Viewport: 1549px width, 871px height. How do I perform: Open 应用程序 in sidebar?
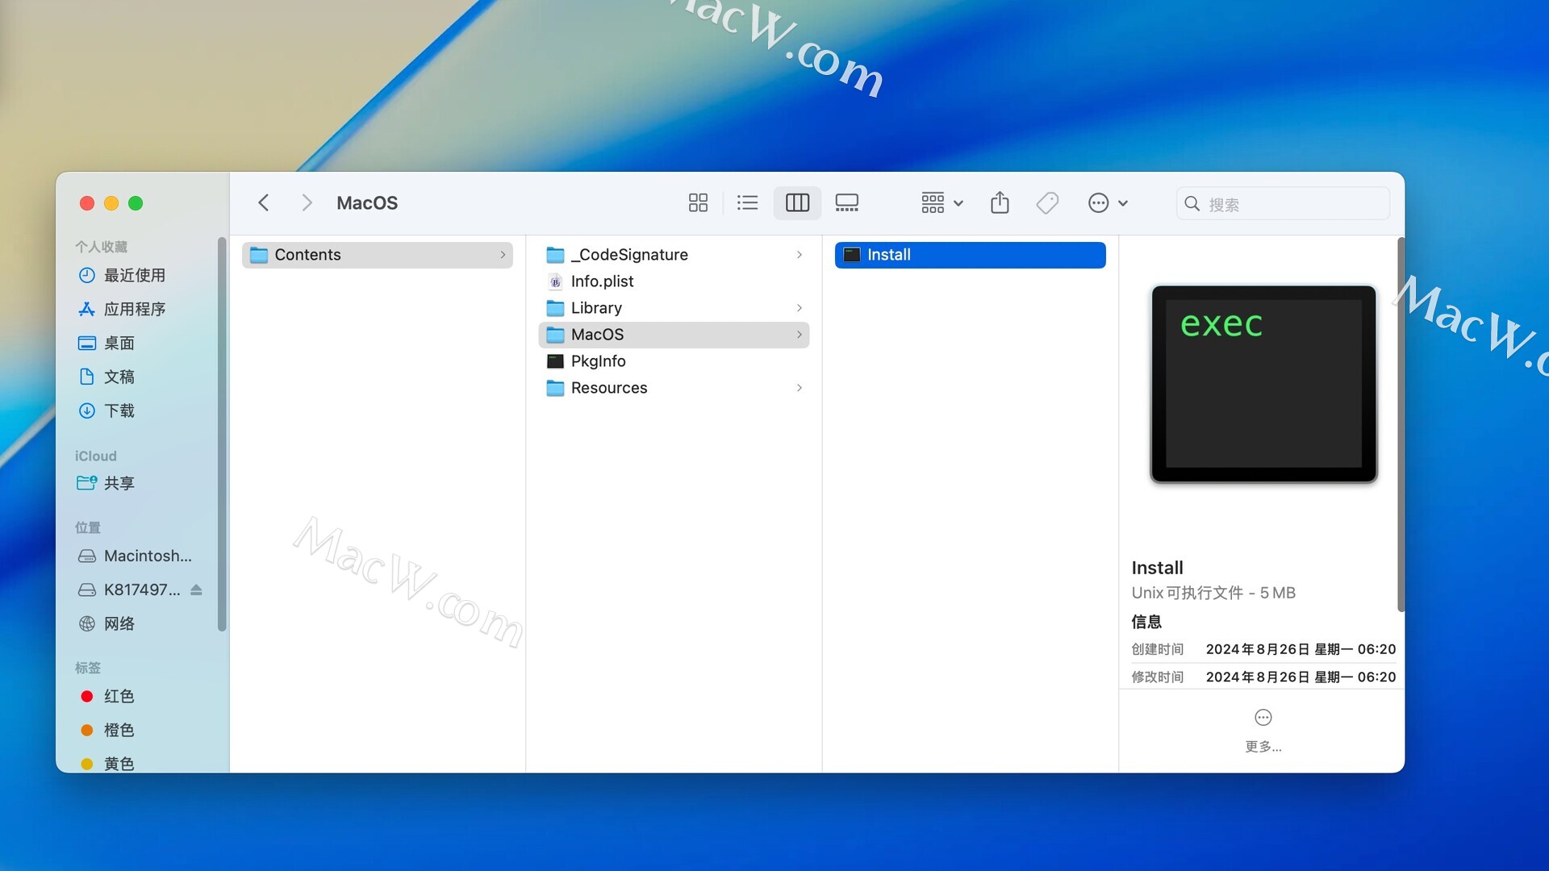click(134, 309)
